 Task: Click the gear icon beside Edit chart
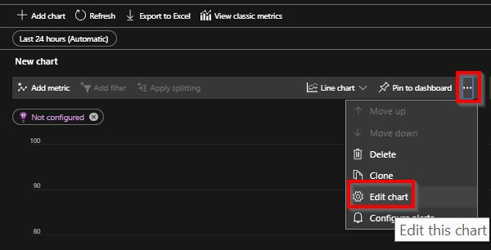click(x=358, y=197)
